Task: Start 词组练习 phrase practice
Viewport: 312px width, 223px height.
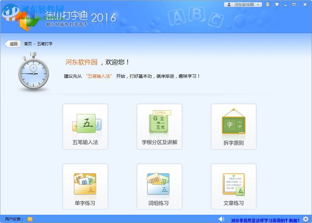Action: [159, 186]
